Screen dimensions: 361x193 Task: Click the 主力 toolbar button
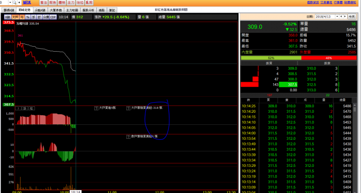click(x=71, y=3)
